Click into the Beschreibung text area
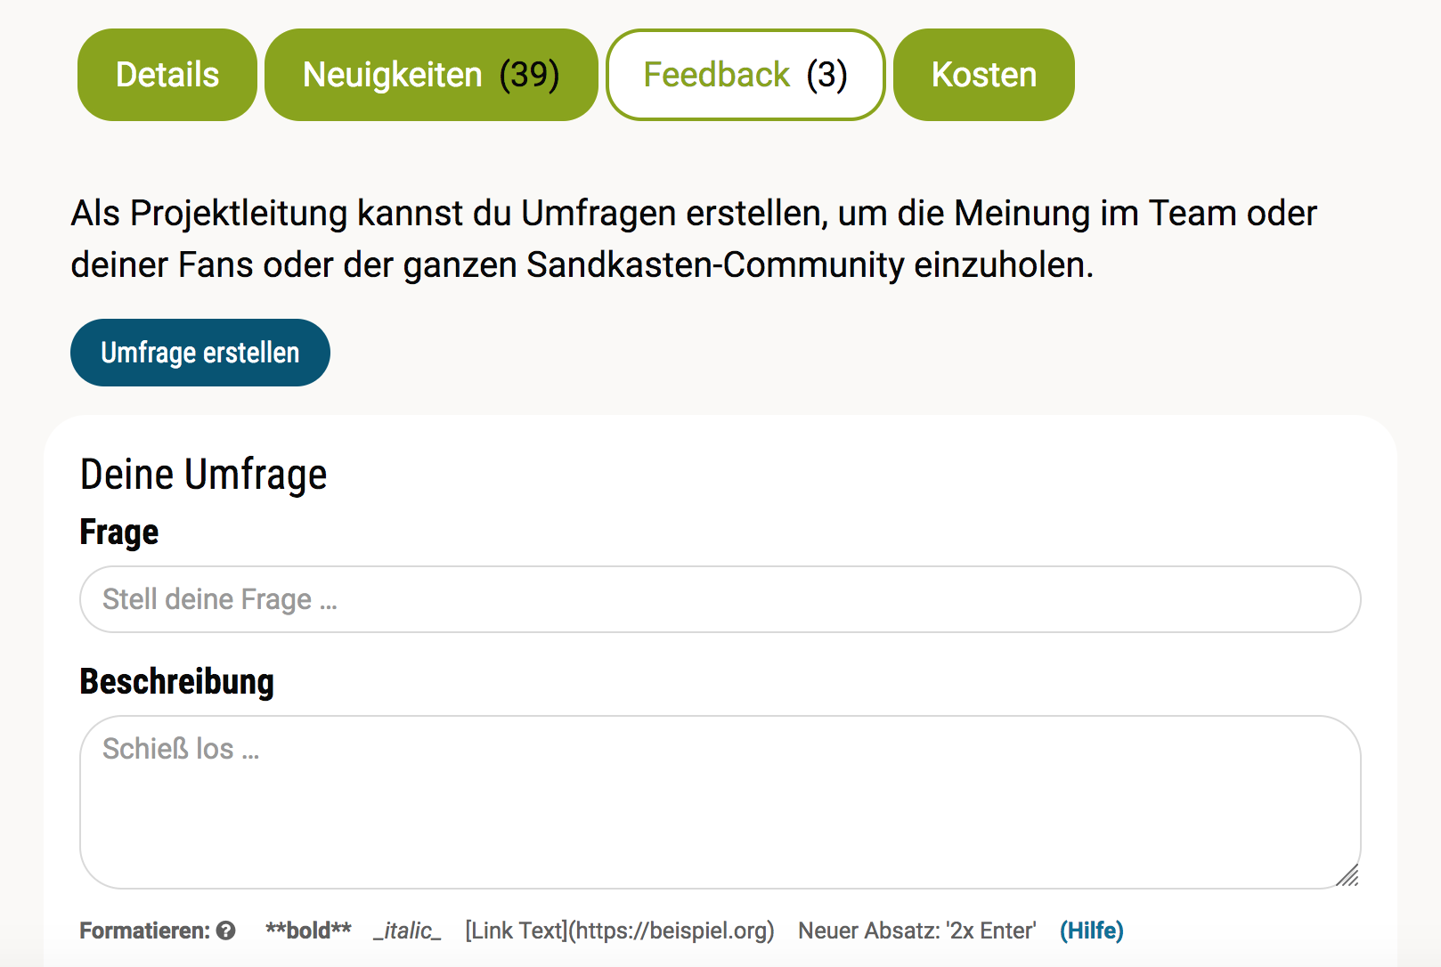Viewport: 1441px width, 967px height. coord(720,801)
